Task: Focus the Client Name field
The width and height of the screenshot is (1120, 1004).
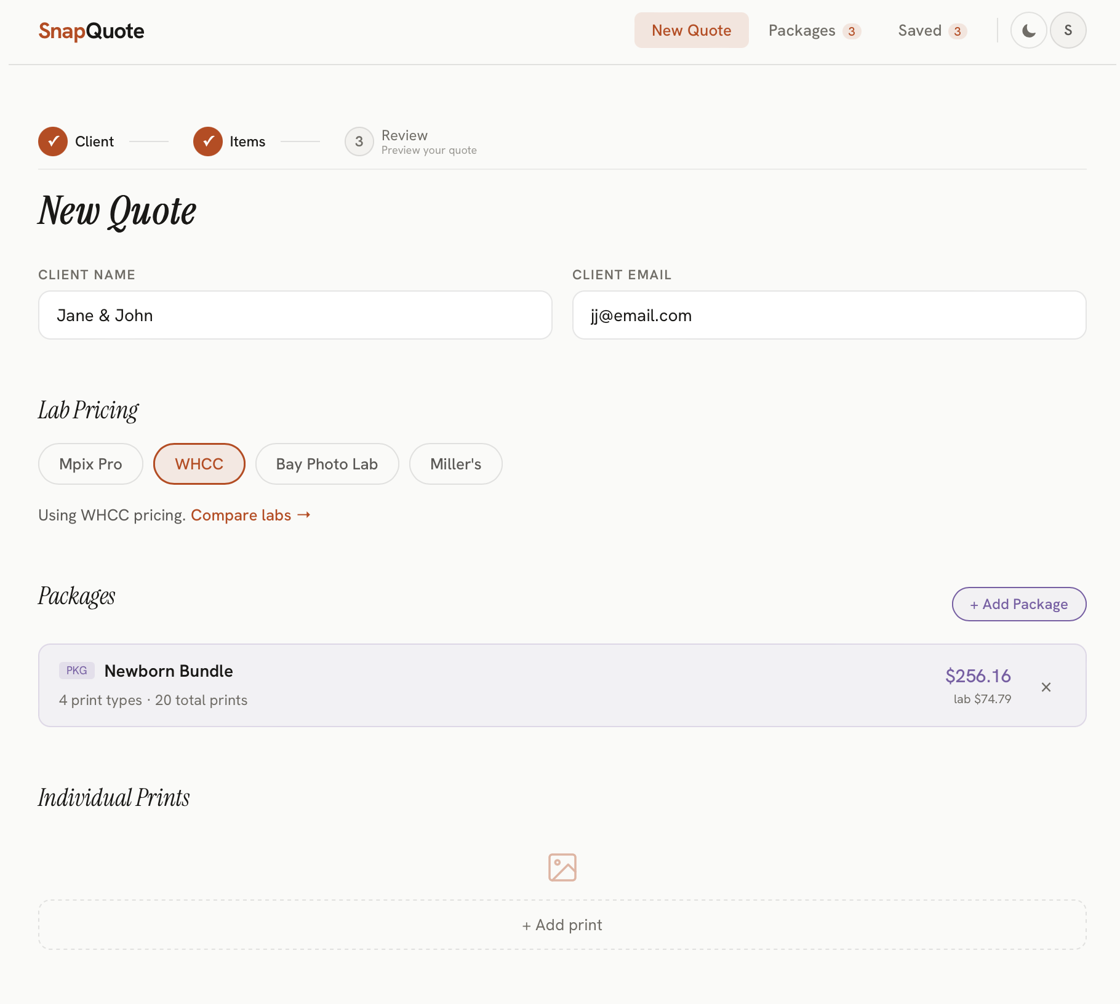Action: click(x=295, y=315)
